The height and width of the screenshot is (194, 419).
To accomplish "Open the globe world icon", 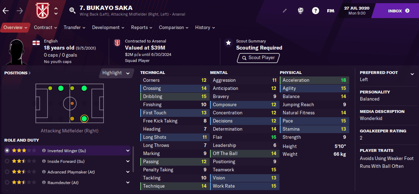I will pyautogui.click(x=300, y=11).
